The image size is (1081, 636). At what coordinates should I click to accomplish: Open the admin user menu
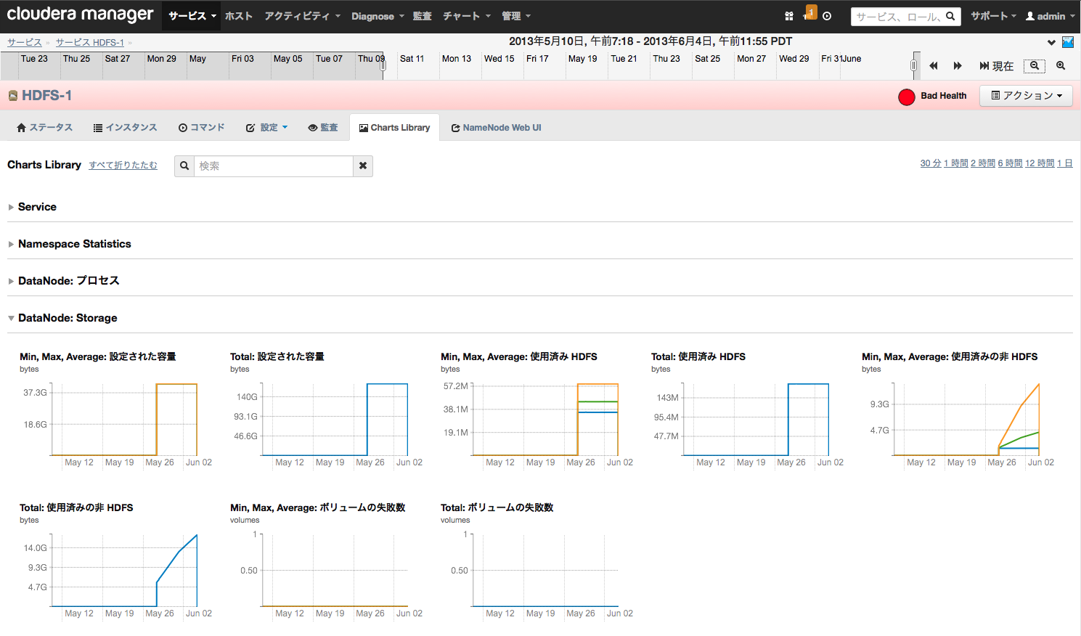click(1051, 16)
